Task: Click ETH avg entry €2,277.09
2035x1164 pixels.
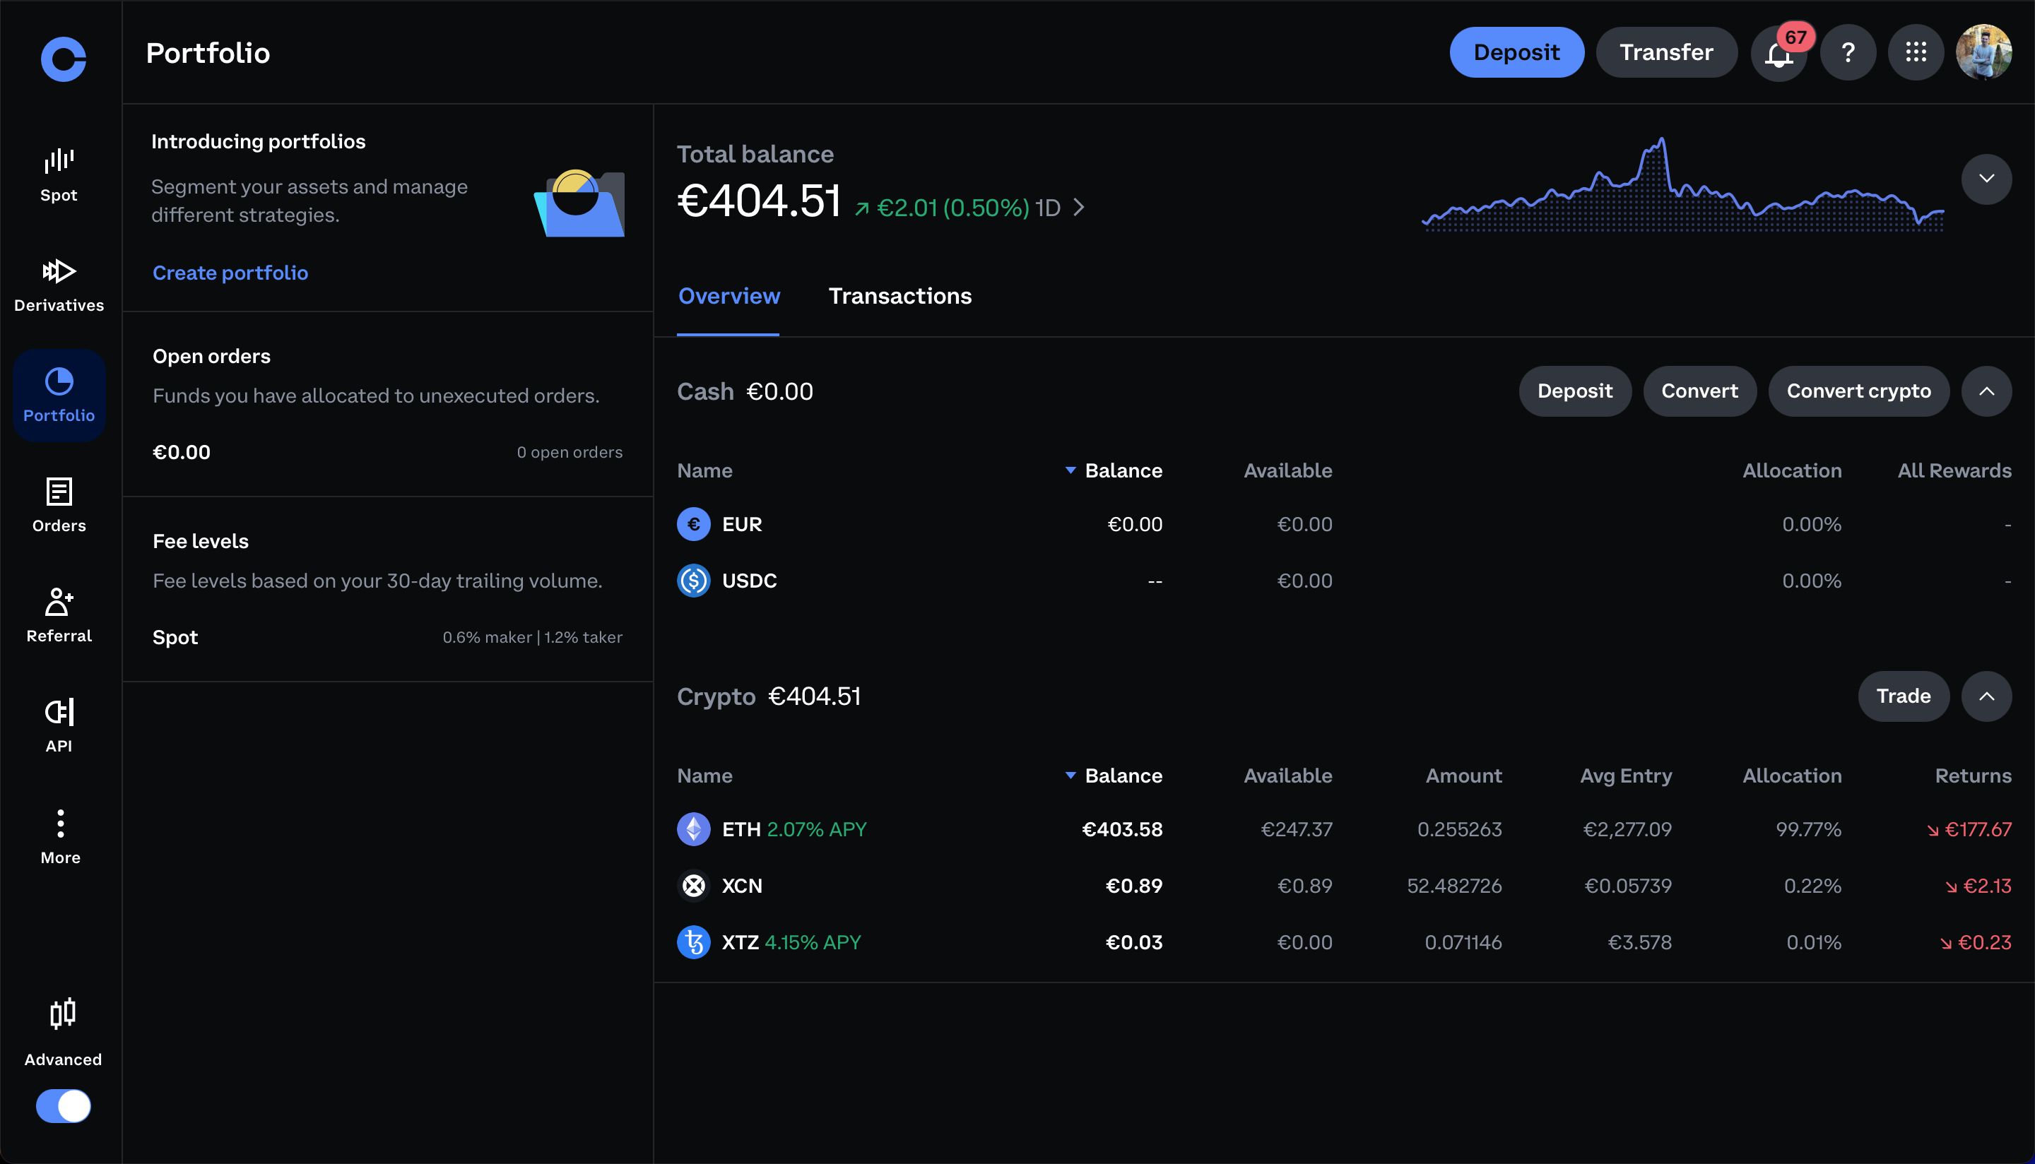Action: click(x=1627, y=830)
